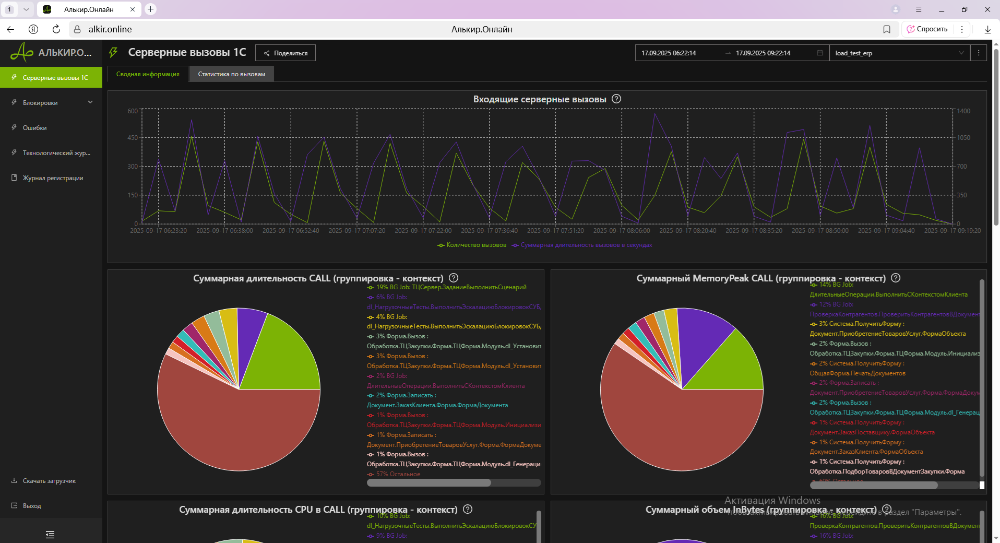Click the browser downloads arrow icon

pyautogui.click(x=987, y=29)
